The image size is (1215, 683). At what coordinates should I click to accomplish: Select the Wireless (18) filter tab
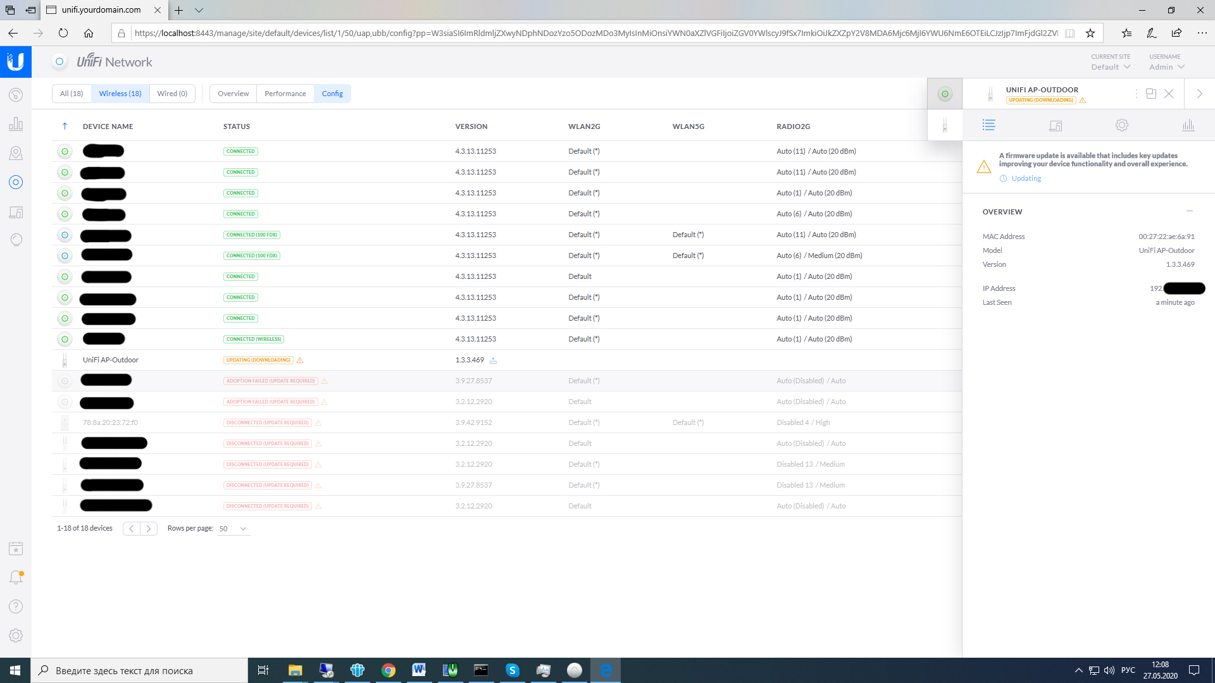click(x=120, y=94)
